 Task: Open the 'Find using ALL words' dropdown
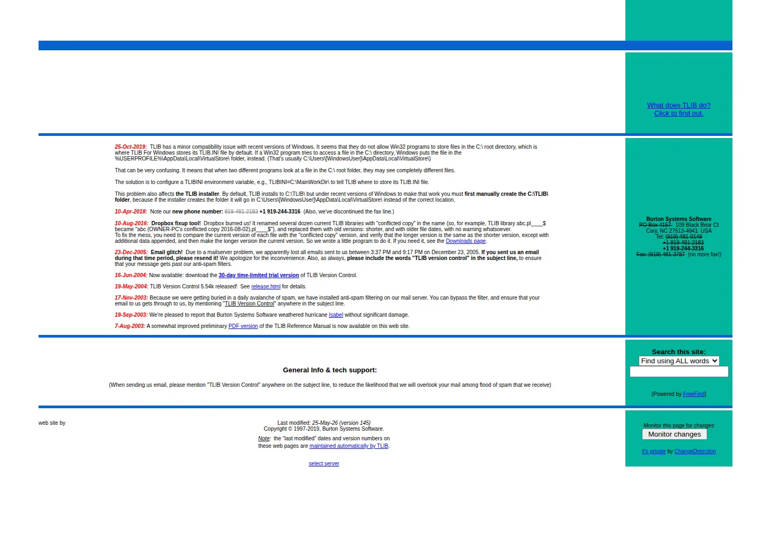pos(678,361)
